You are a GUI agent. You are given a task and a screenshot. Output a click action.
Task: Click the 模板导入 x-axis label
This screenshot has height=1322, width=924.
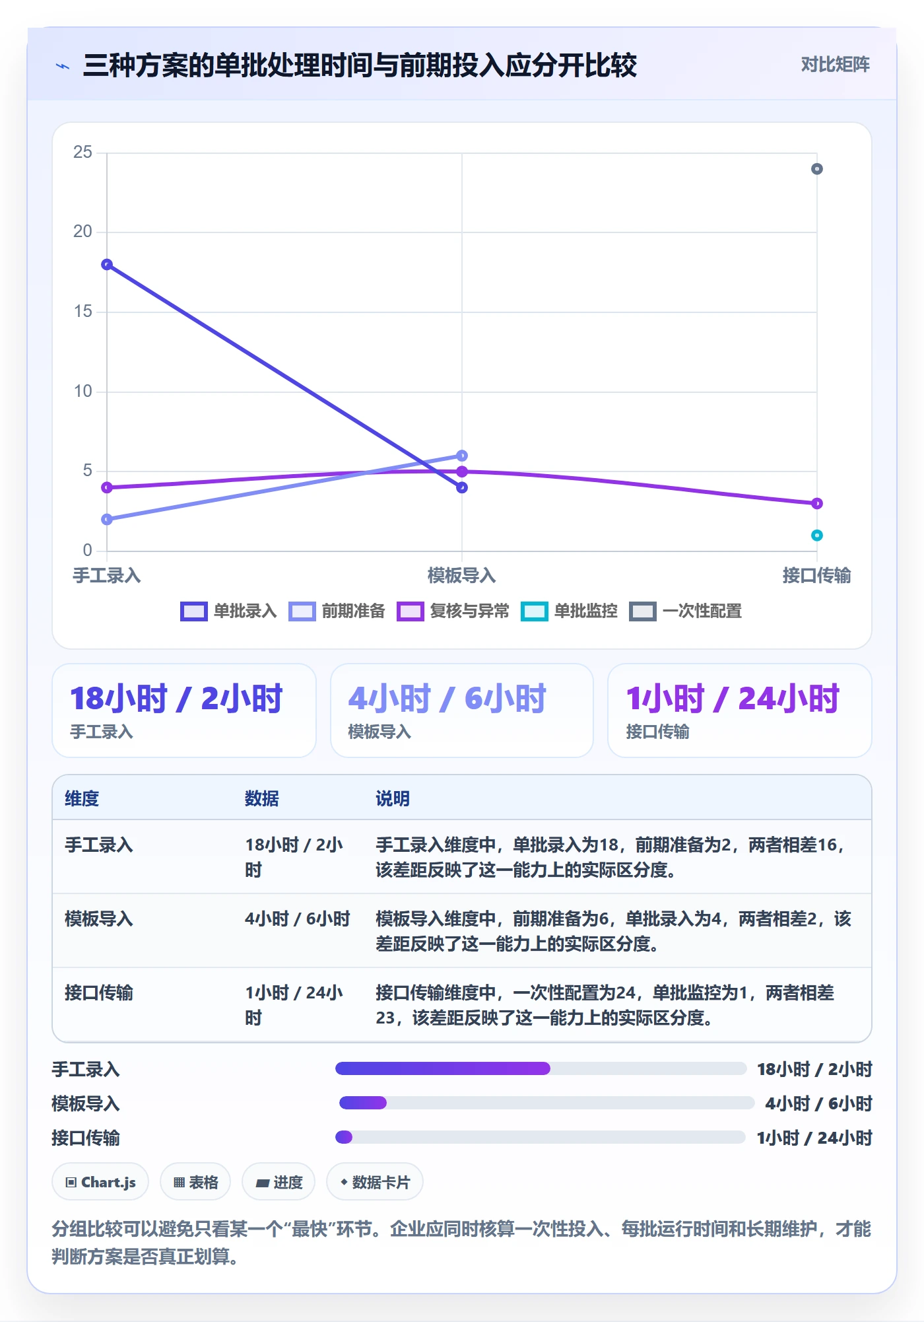pos(462,576)
